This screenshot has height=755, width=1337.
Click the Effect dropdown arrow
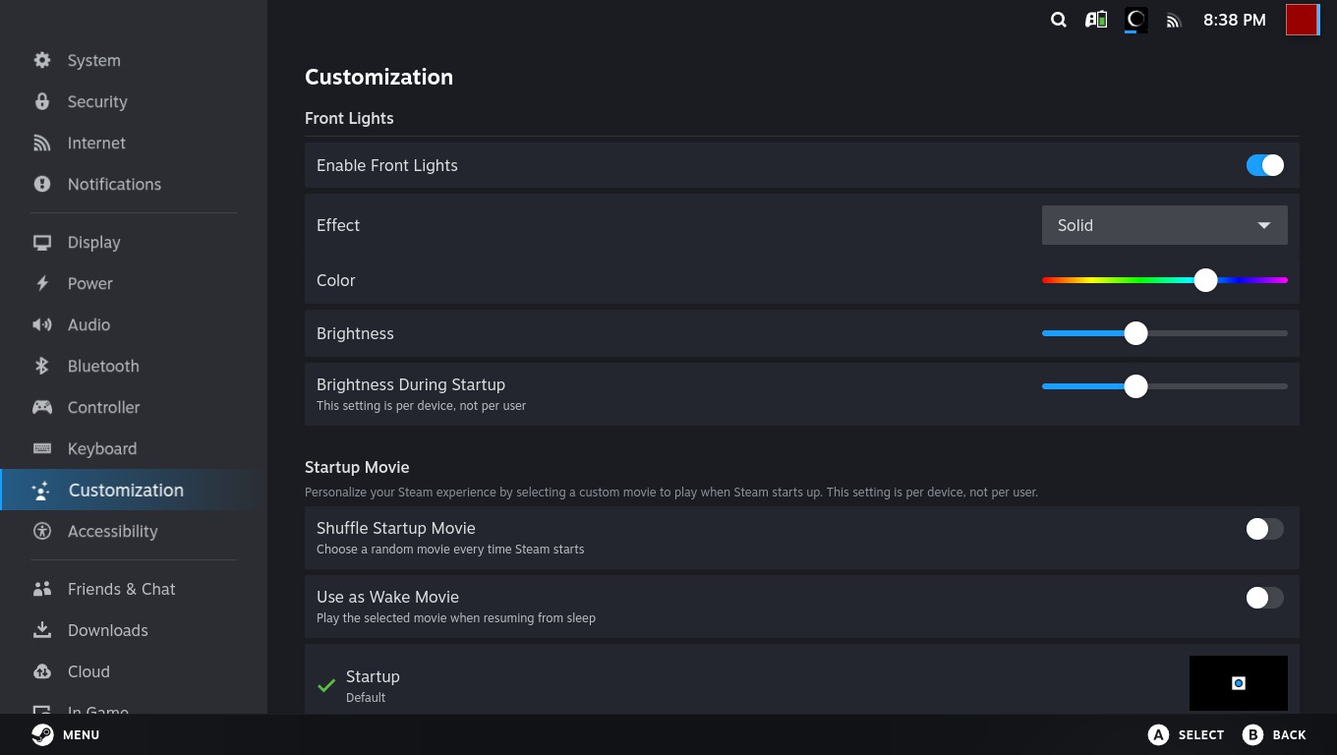click(1264, 225)
